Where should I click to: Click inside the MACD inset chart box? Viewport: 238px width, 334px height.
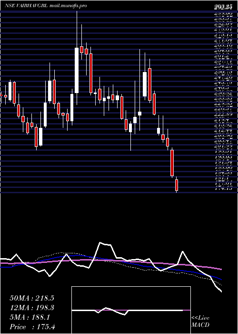click(x=131, y=310)
